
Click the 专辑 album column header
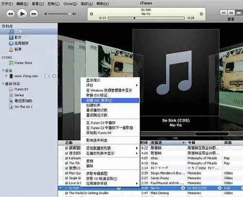coord(204,143)
